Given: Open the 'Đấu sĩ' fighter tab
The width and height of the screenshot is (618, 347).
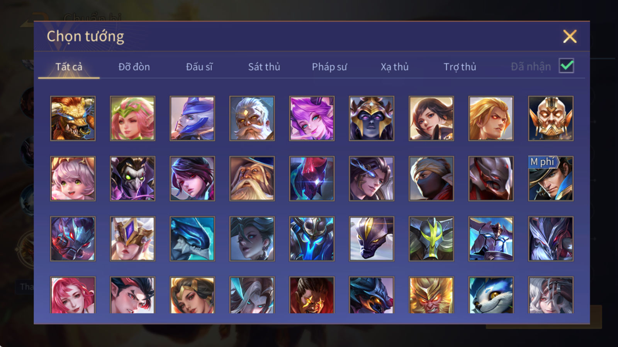Looking at the screenshot, I should tap(199, 67).
